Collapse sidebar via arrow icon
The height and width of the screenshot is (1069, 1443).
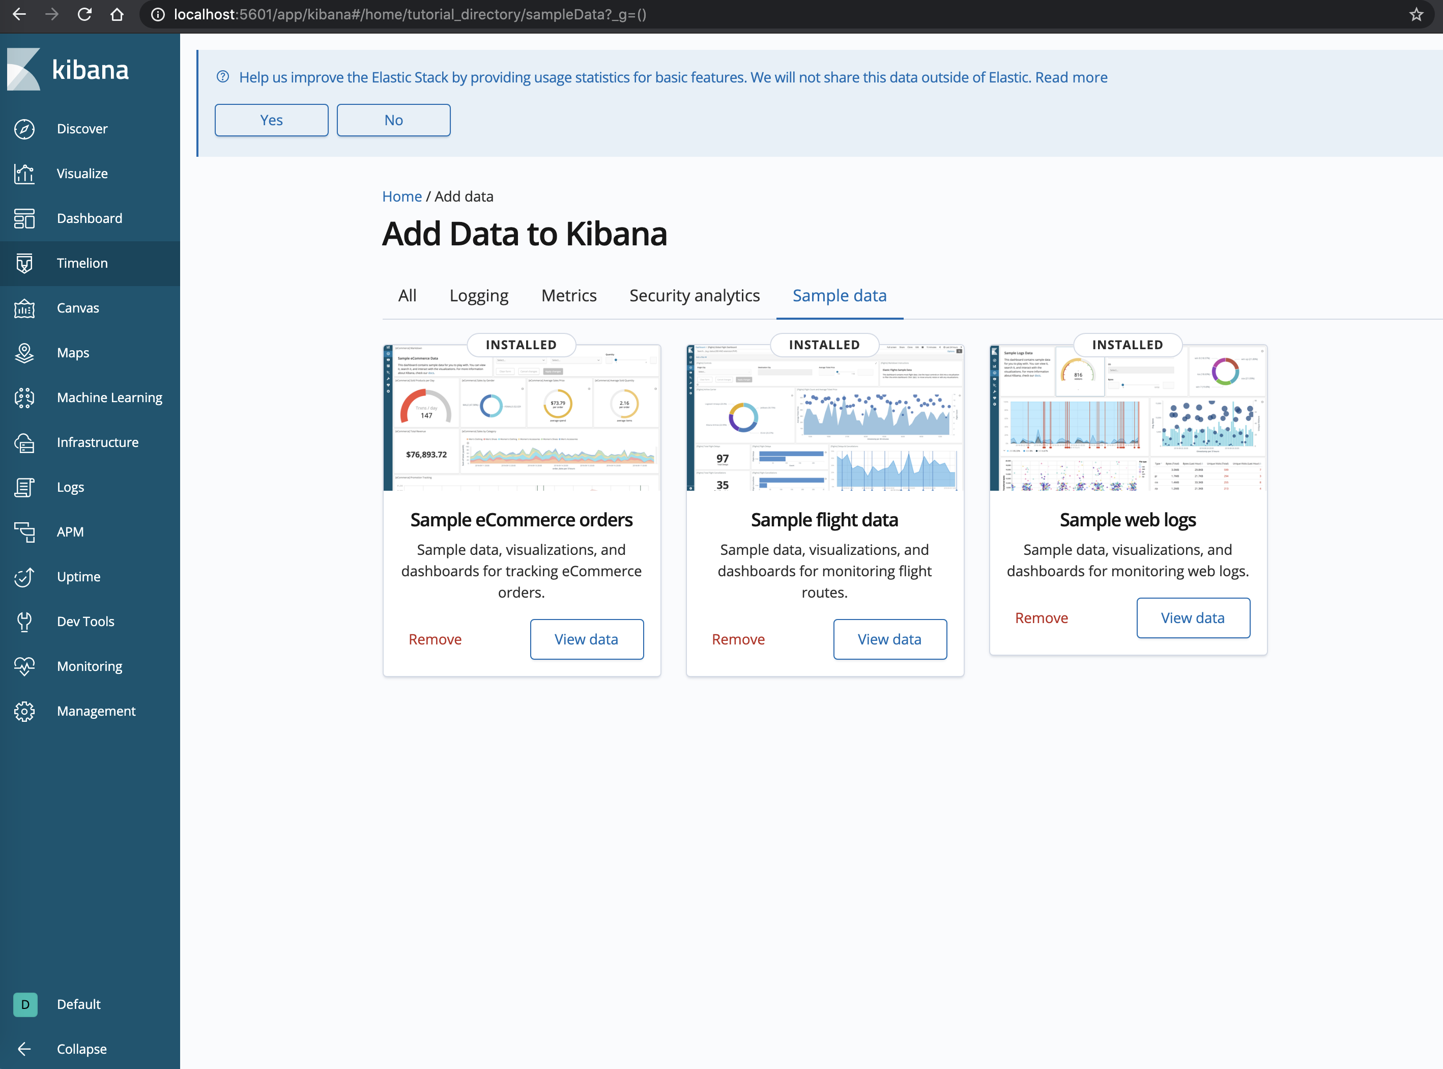(x=24, y=1049)
